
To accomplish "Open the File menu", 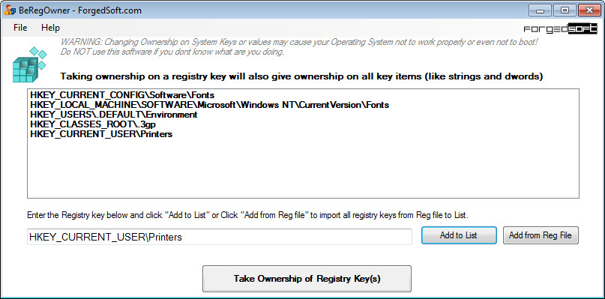I will pos(20,28).
